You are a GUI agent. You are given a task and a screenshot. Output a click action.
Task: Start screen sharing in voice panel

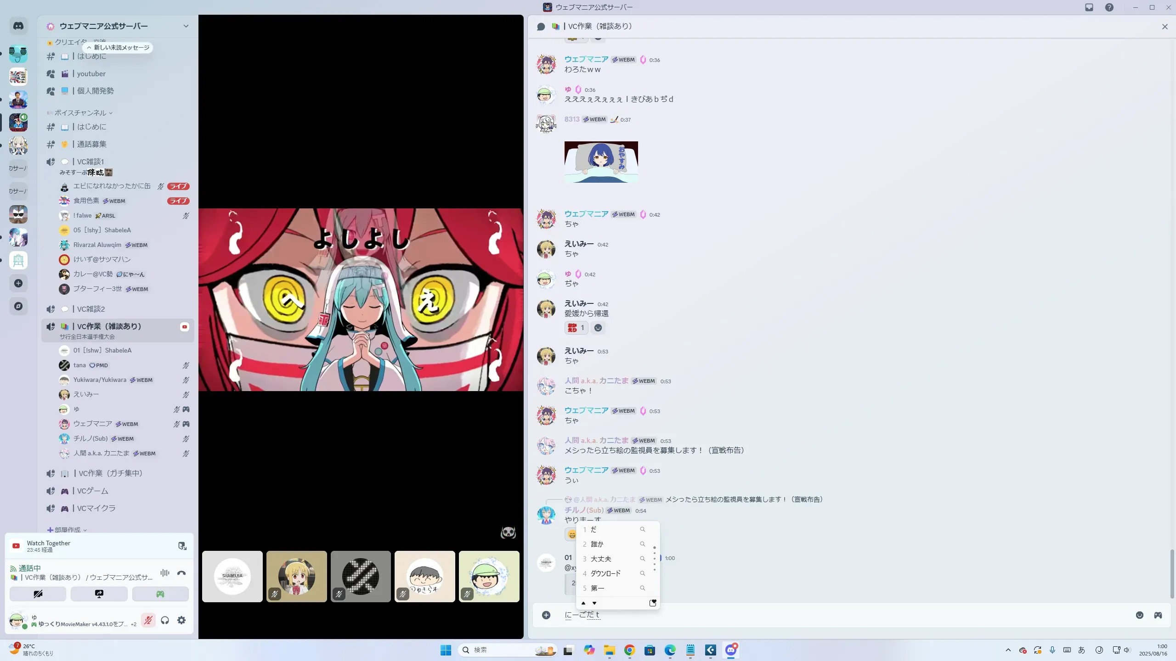[99, 594]
